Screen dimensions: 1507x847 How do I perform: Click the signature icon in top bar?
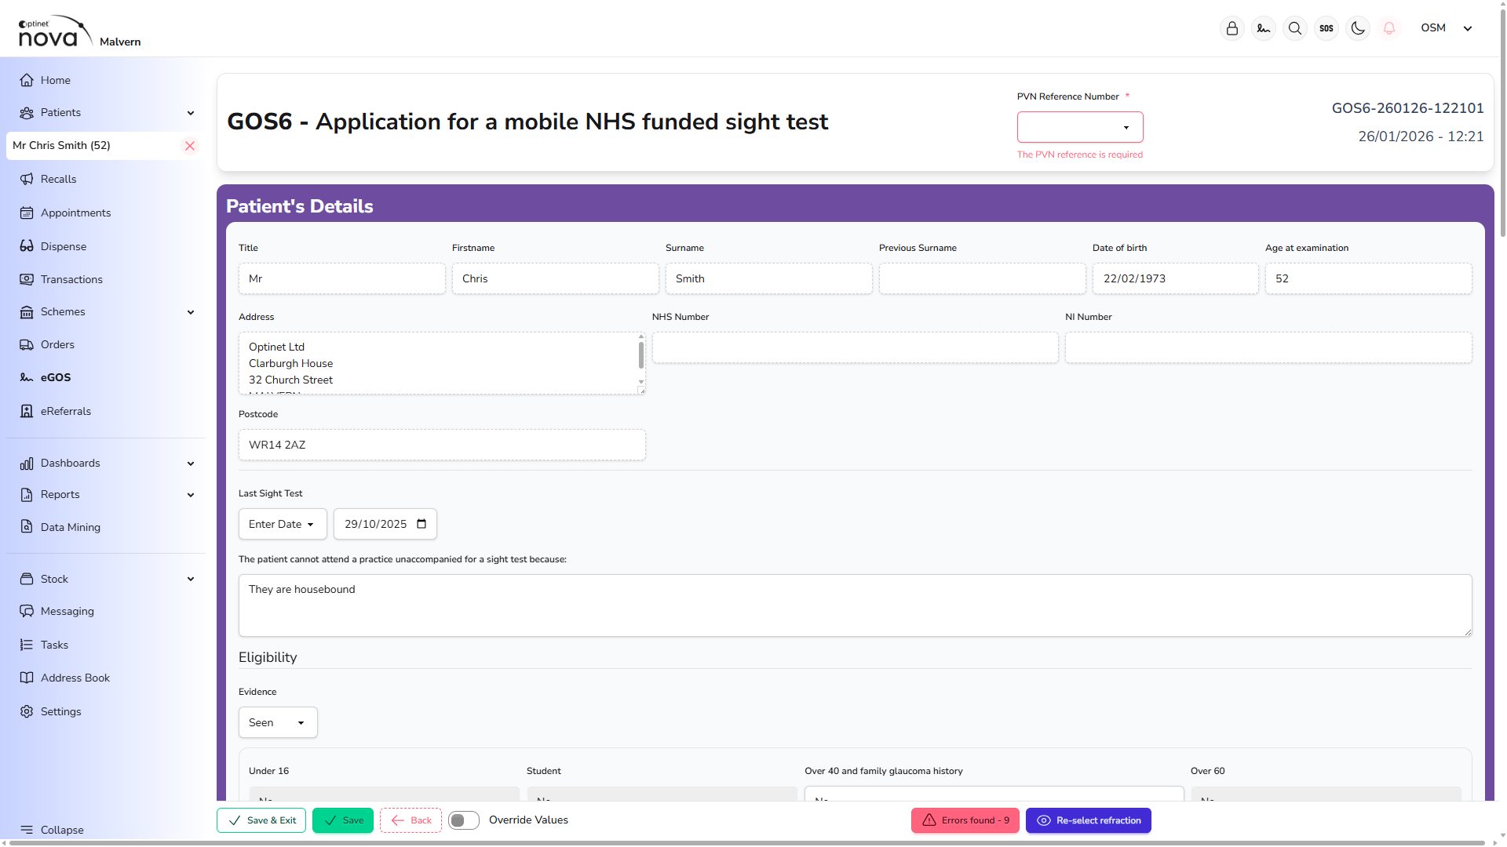(1264, 28)
